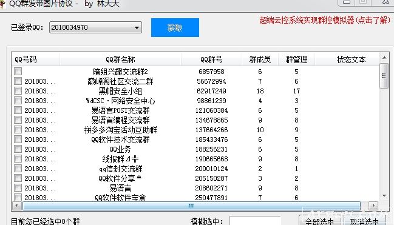Tick the WdCSC·网络安全中心 checkbox

[18, 101]
